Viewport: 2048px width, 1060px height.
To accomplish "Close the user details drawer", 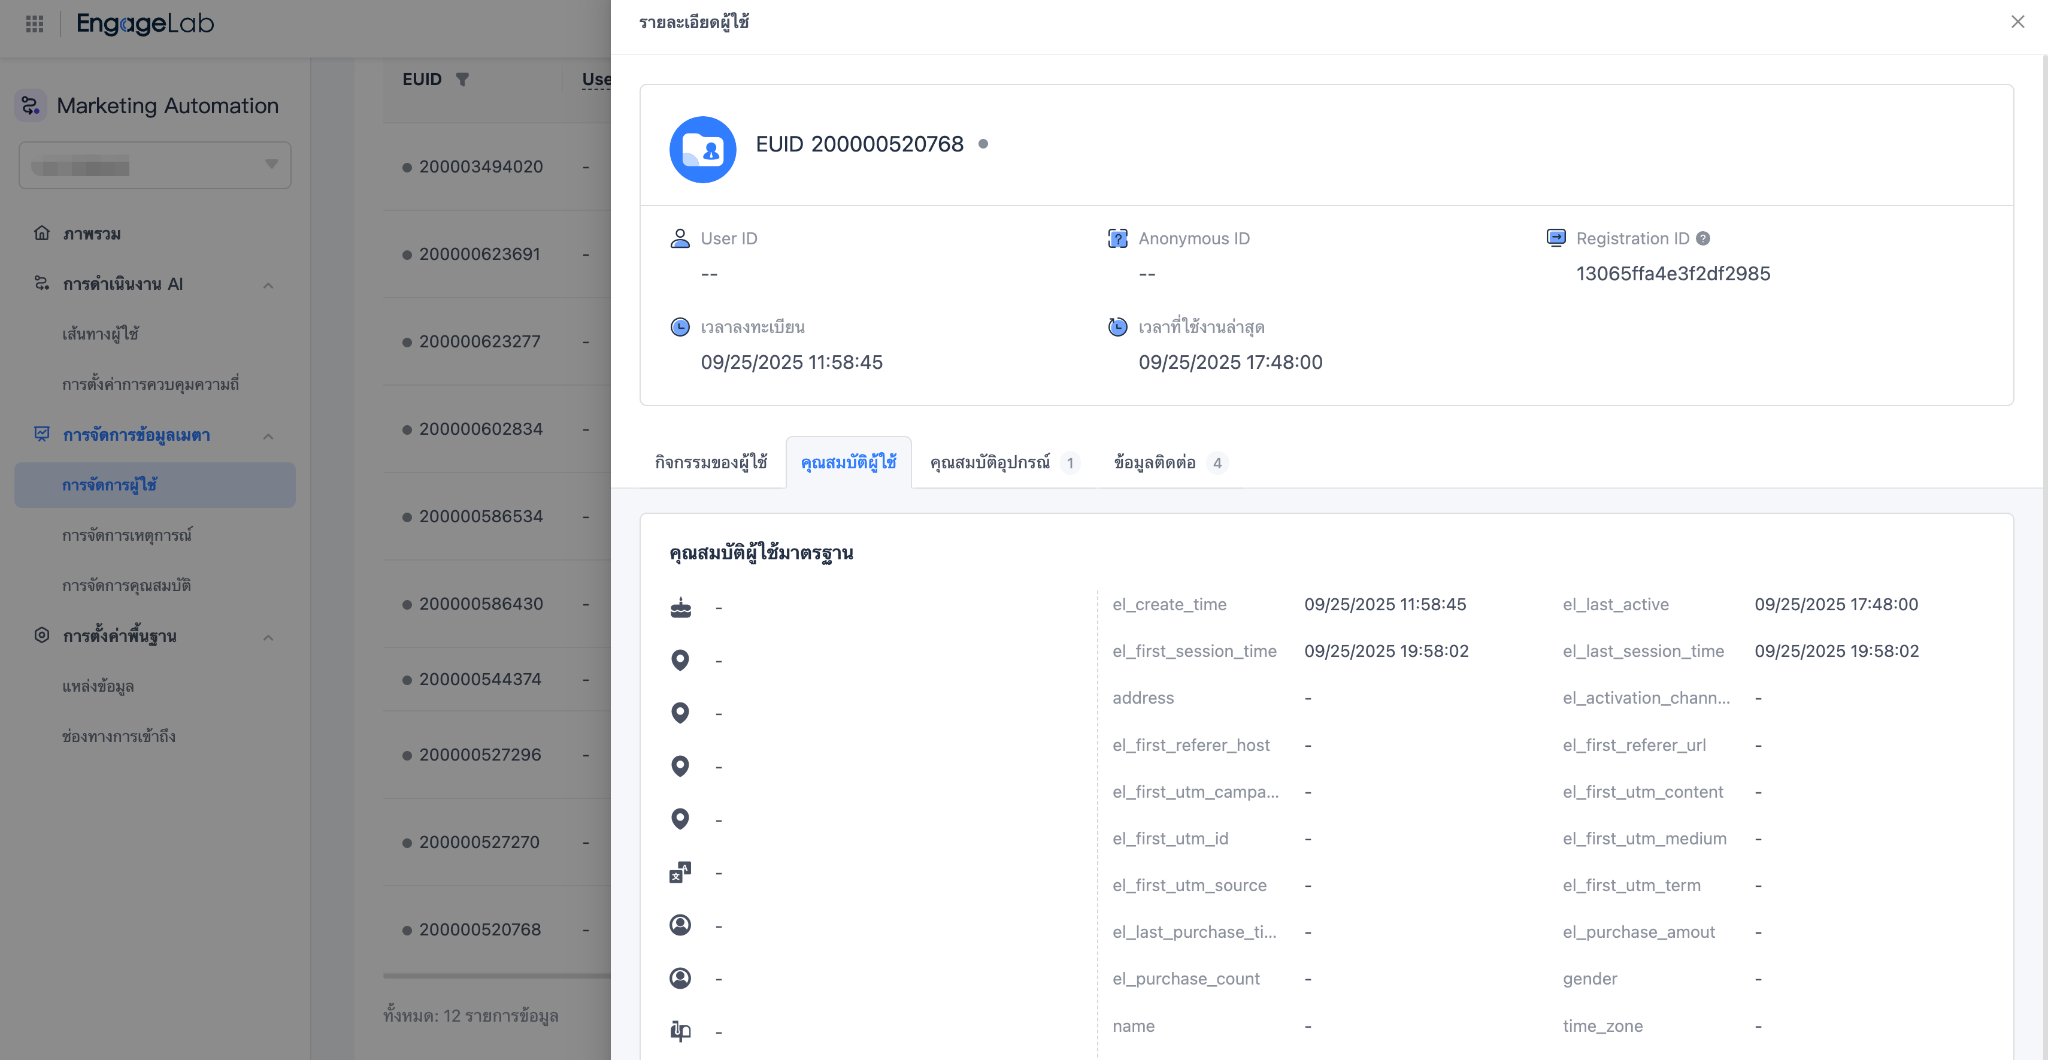I will point(2018,22).
